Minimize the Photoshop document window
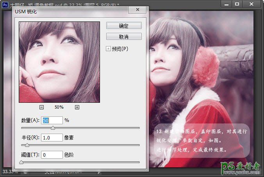Screen dimensions: 264x177 click(226, 4)
